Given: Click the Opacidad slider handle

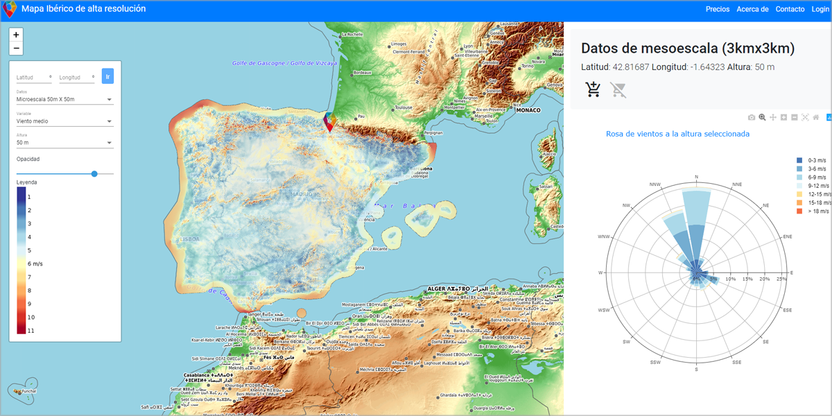Looking at the screenshot, I should (x=94, y=174).
